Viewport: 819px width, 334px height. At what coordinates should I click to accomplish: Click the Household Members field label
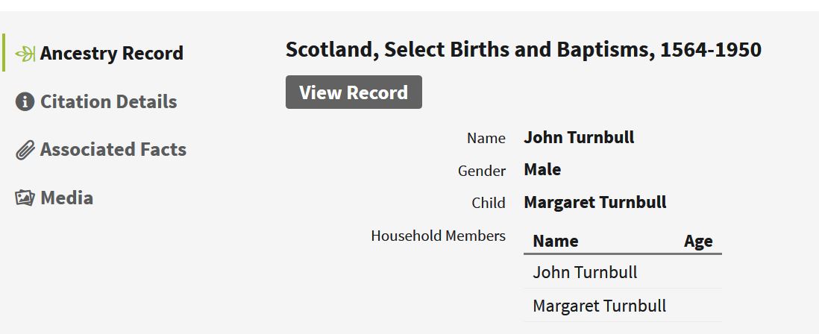pos(438,236)
